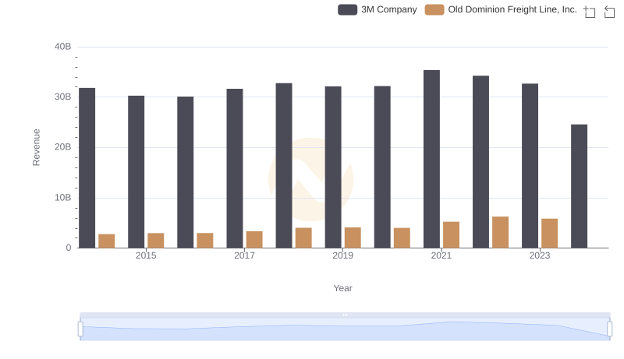Click the 3M Company legend label

pyautogui.click(x=388, y=9)
